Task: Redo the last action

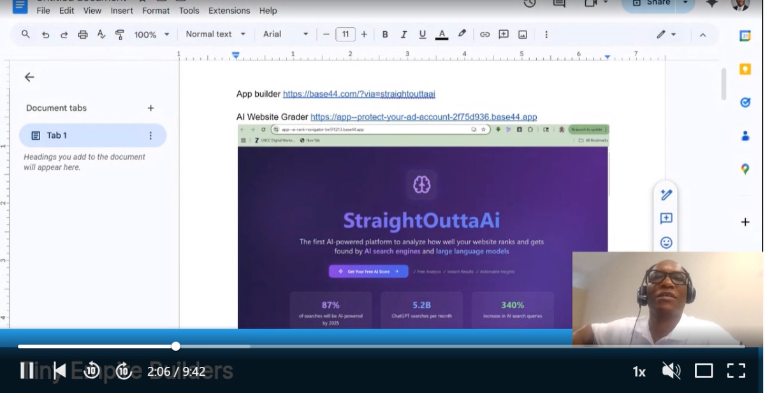Action: coord(64,34)
